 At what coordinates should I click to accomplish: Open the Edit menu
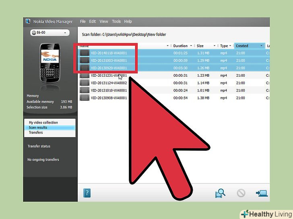93,21
